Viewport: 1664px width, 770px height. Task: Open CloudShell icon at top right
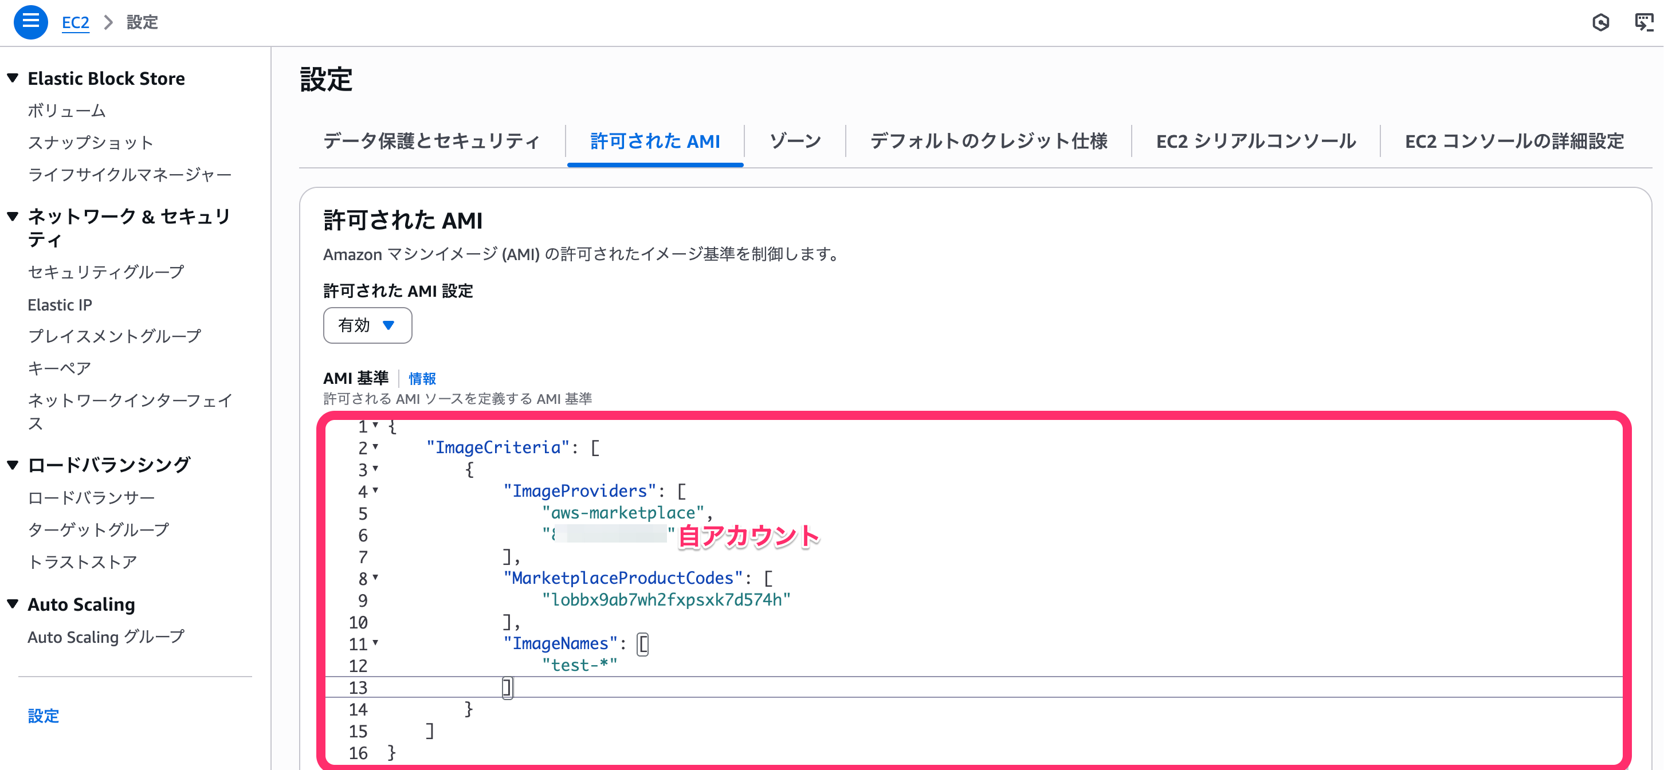[1643, 22]
